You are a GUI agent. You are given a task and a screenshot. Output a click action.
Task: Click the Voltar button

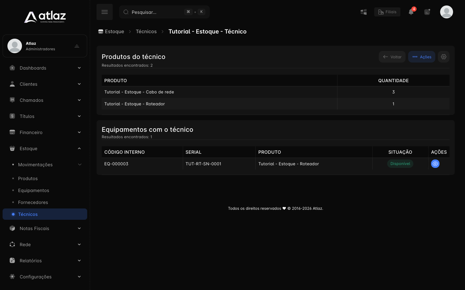(392, 57)
